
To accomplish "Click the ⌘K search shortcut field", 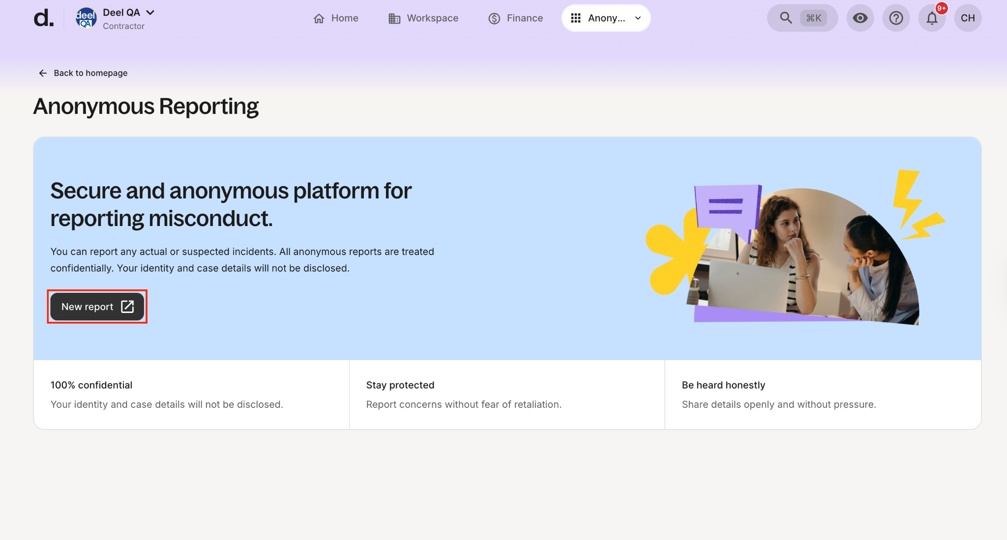I will click(814, 18).
